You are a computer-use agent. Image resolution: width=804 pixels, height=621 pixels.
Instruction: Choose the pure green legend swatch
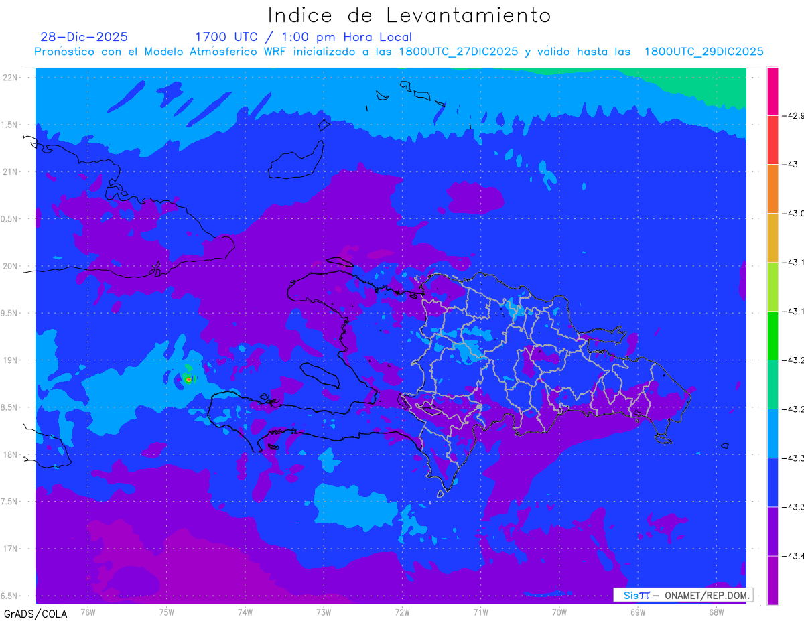[x=773, y=336]
